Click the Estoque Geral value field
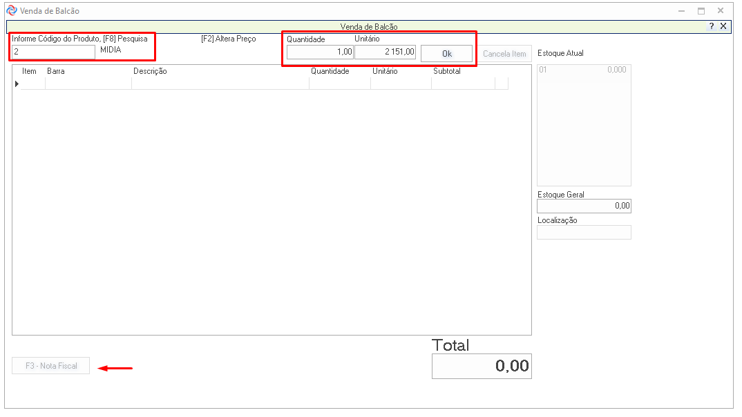This screenshot has height=417, width=742. [584, 206]
